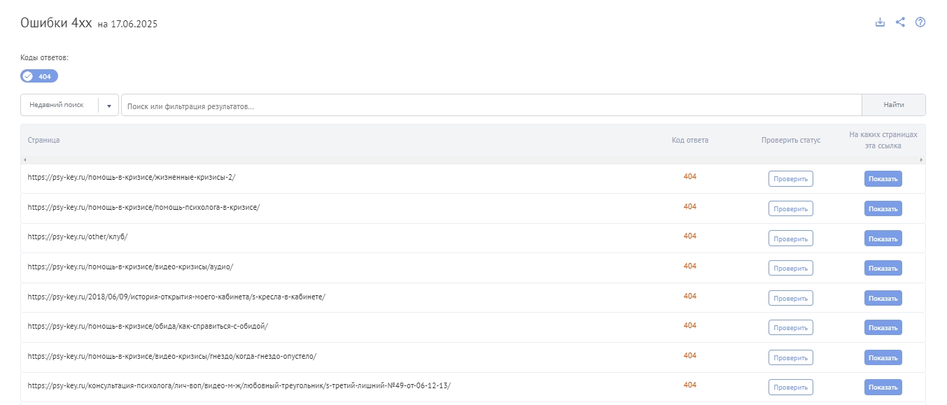Click Показать for видео-кризисы/аудио row
The height and width of the screenshot is (405, 947).
883,268
